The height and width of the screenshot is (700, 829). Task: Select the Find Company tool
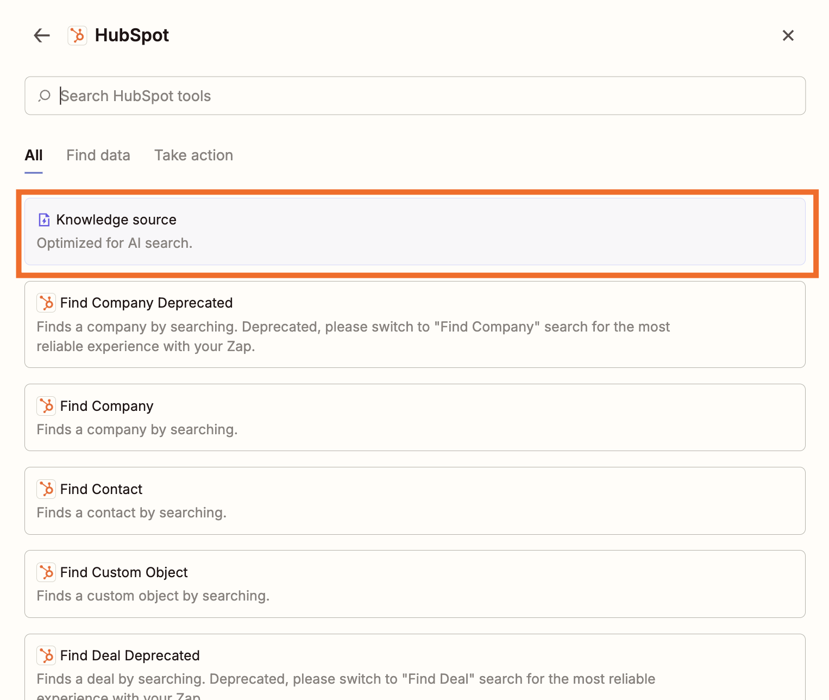(415, 417)
